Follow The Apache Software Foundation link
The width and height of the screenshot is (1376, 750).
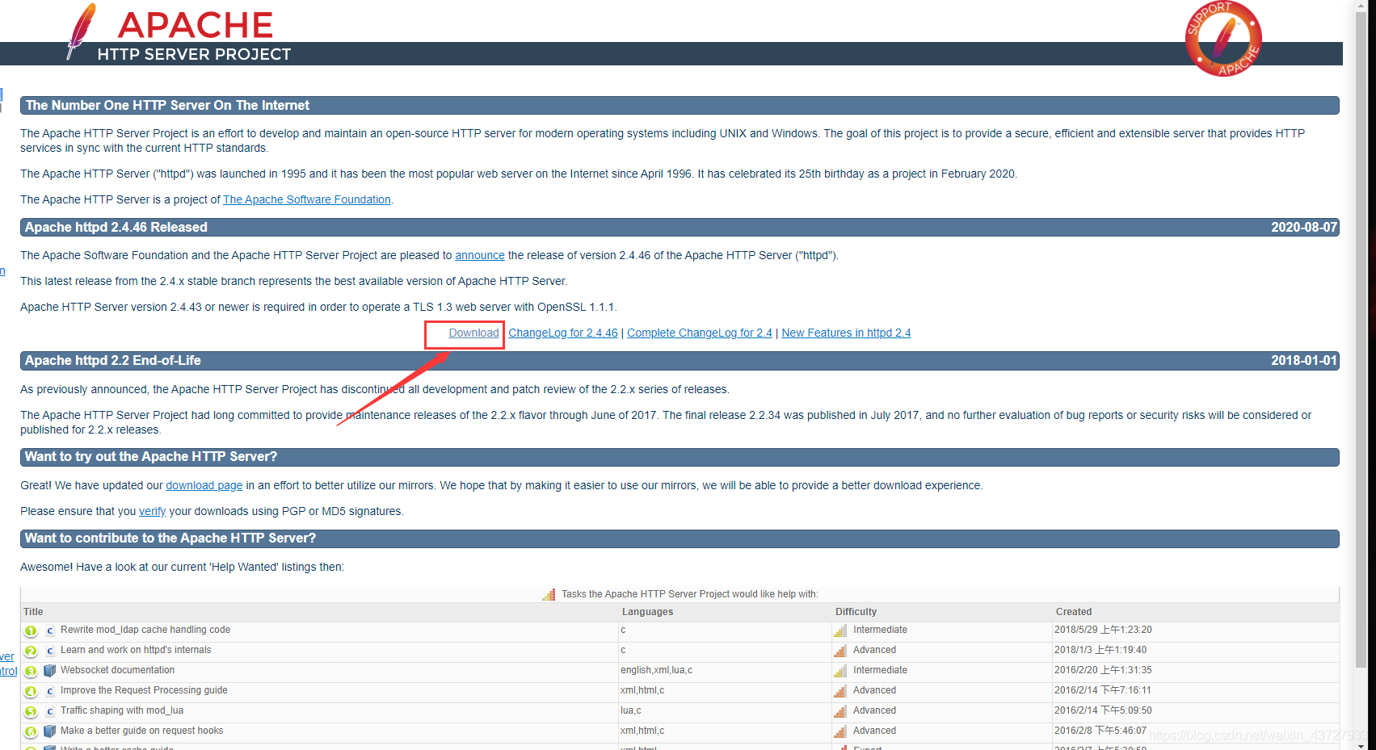click(x=307, y=199)
